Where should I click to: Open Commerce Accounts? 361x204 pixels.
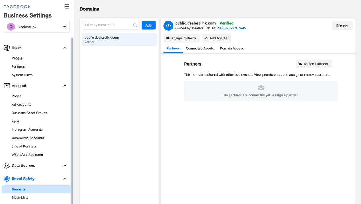[28, 138]
